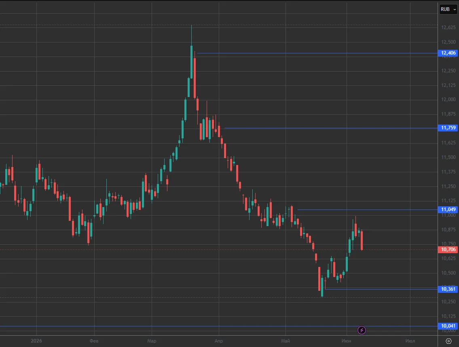
Task: Click the 12,625 price axis value
Action: tap(448, 28)
